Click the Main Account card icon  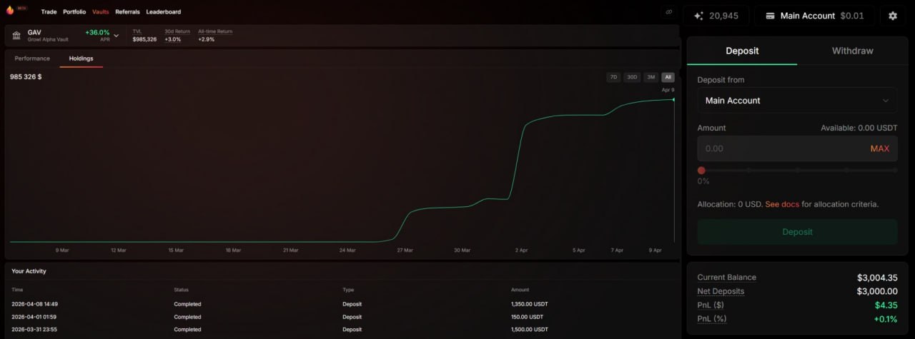click(769, 16)
